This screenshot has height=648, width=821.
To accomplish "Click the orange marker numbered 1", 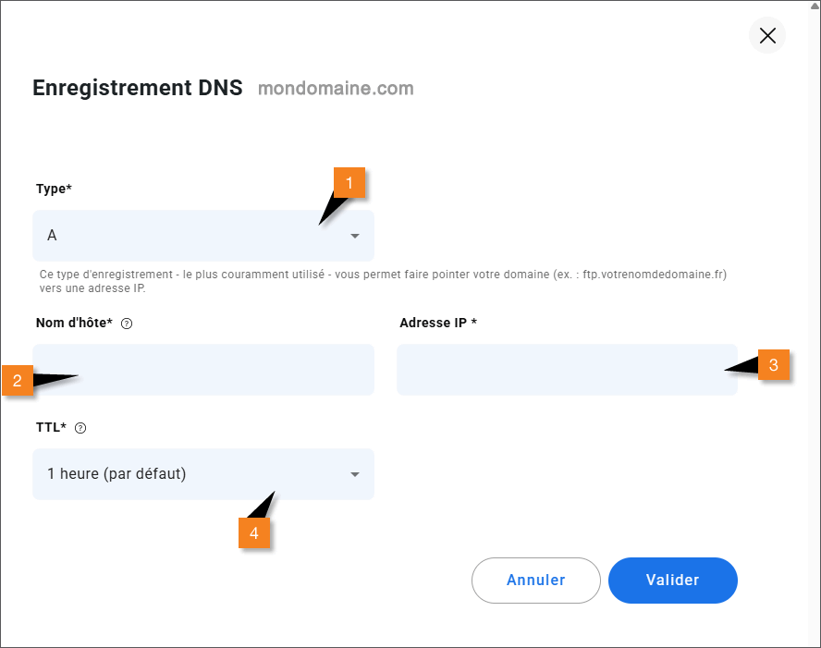I will [349, 183].
